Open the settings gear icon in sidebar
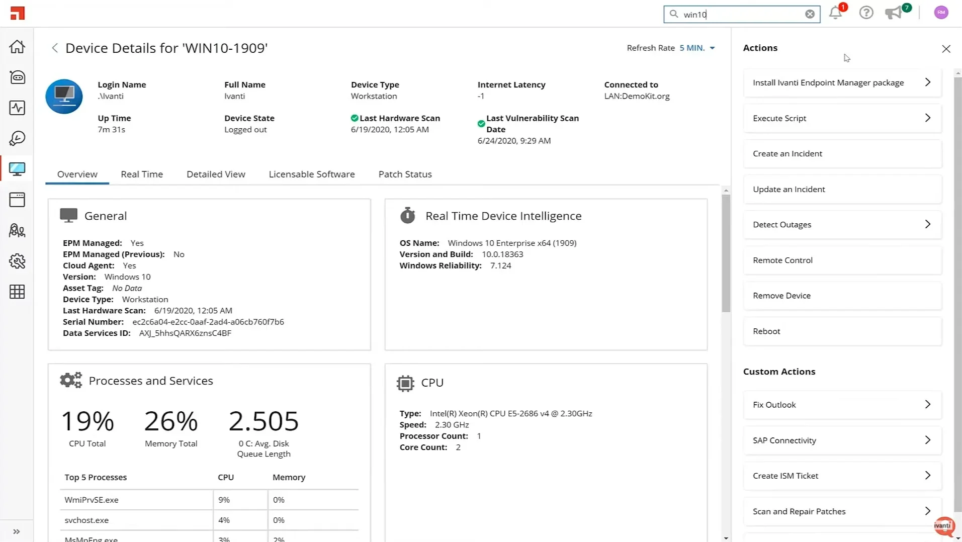The image size is (962, 542). click(x=17, y=261)
